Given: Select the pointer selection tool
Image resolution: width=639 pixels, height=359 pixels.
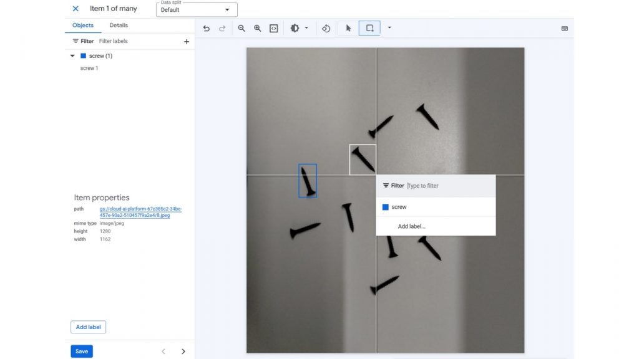Looking at the screenshot, I should (348, 28).
